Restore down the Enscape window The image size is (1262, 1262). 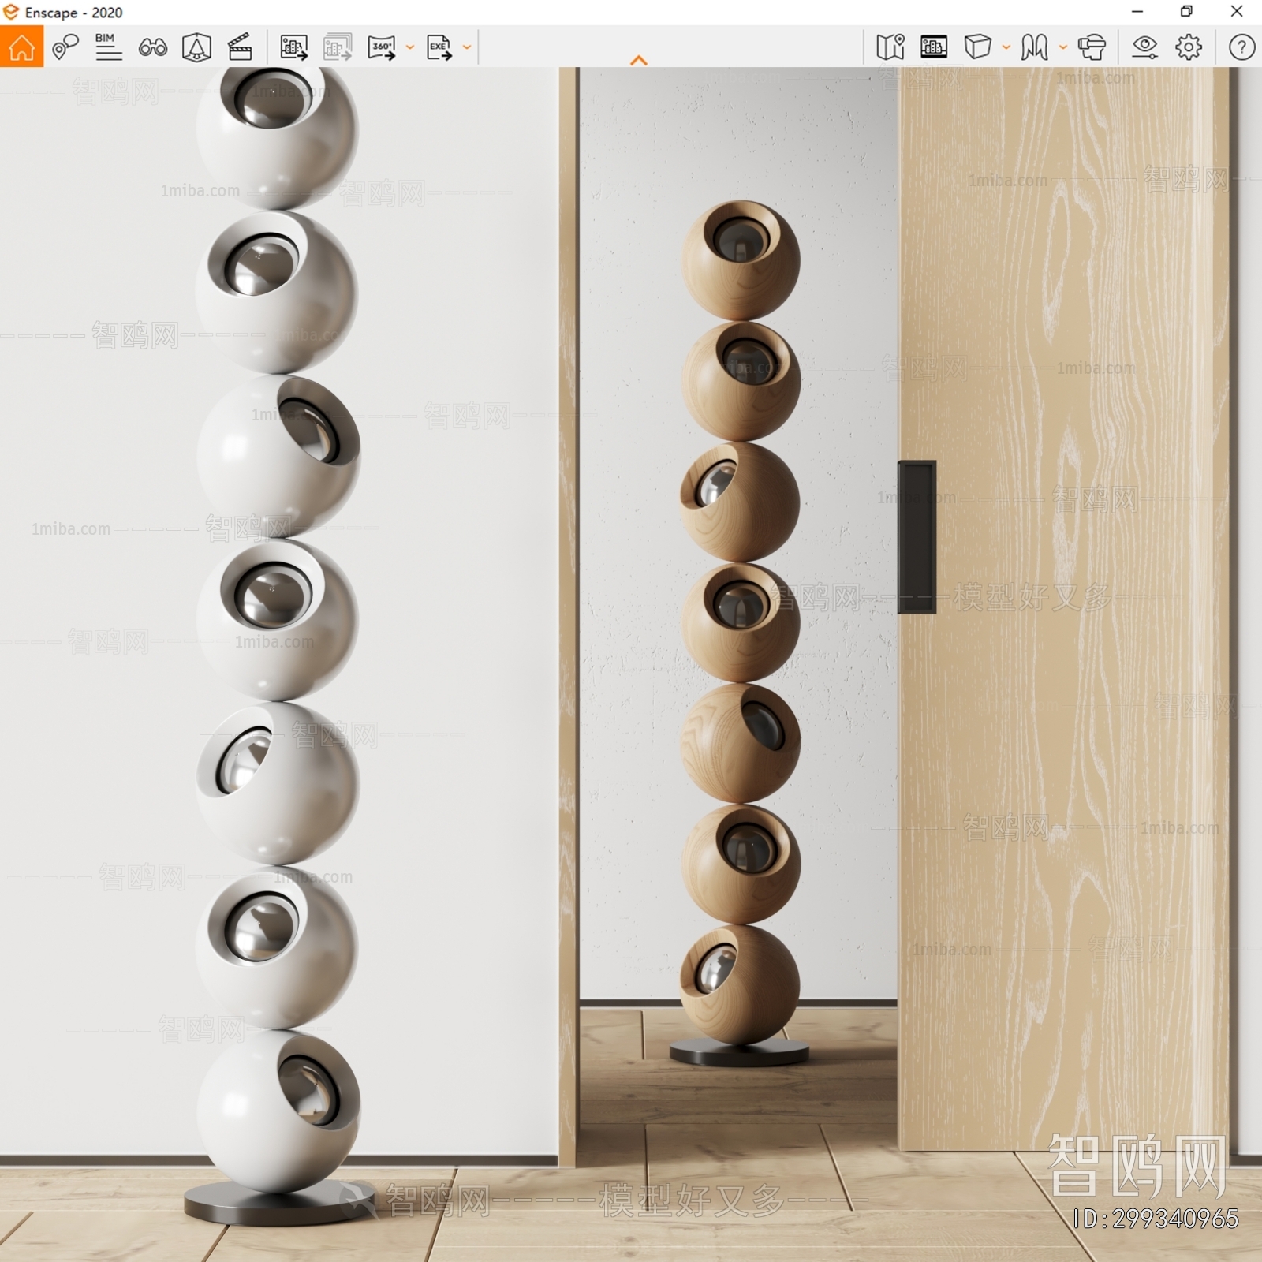[1186, 11]
